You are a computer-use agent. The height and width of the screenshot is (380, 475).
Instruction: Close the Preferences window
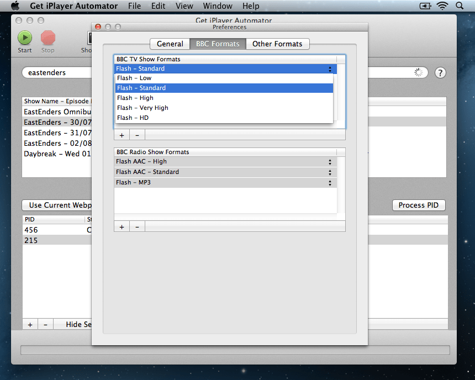click(98, 27)
